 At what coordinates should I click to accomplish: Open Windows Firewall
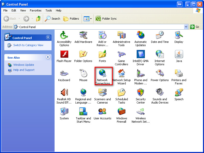[121, 115]
